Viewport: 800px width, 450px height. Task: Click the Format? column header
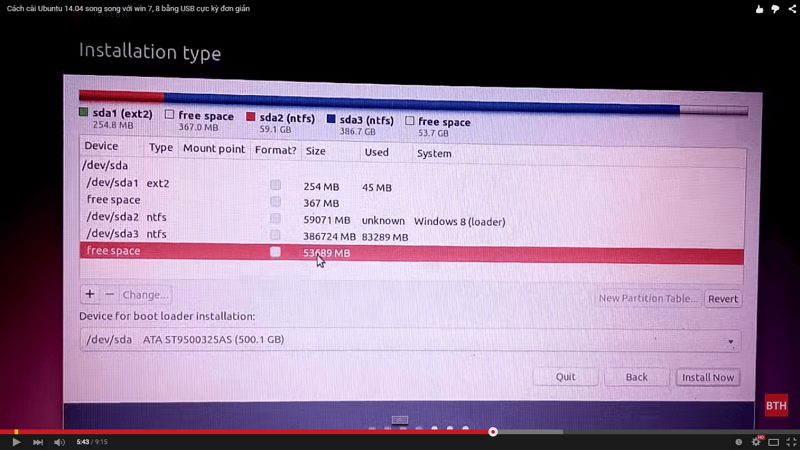click(x=276, y=150)
